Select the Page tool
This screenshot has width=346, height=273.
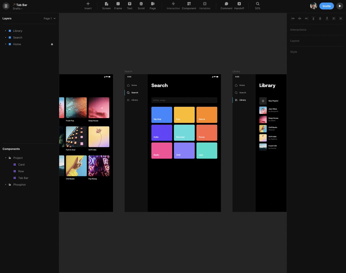[153, 6]
